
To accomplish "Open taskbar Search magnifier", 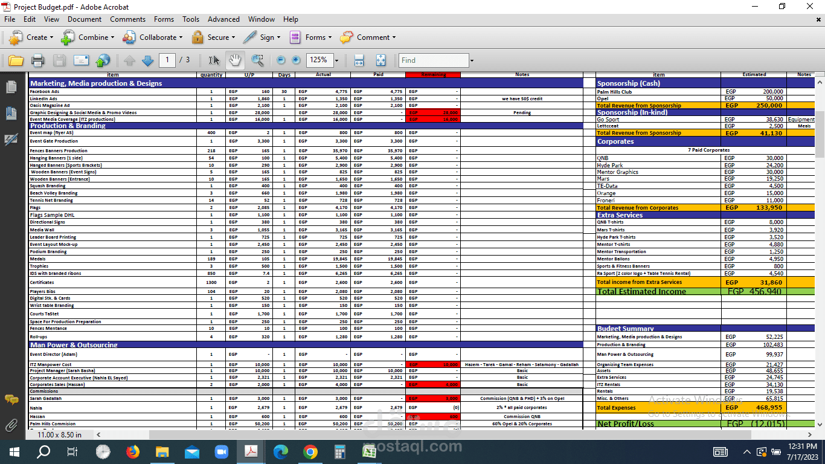I will 43,451.
